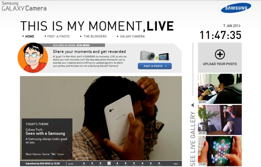Click the Upload Your Photo tile
The width and height of the screenshot is (261, 167).
[x=220, y=58]
